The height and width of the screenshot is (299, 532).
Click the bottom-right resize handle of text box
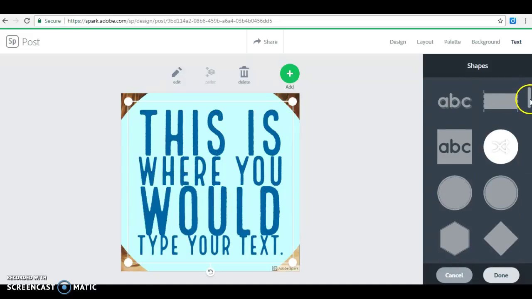pyautogui.click(x=292, y=262)
